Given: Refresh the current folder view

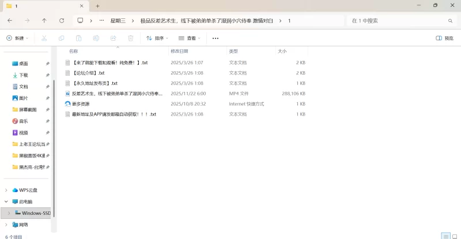Looking at the screenshot, I should click(x=62, y=20).
